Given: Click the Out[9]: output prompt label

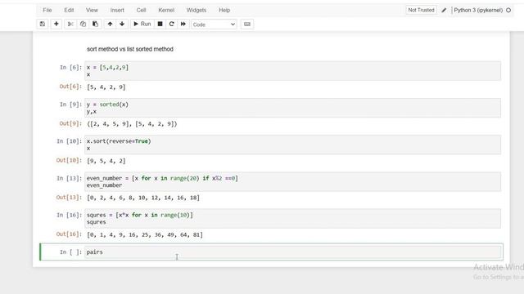Looking at the screenshot, I should click(70, 123).
